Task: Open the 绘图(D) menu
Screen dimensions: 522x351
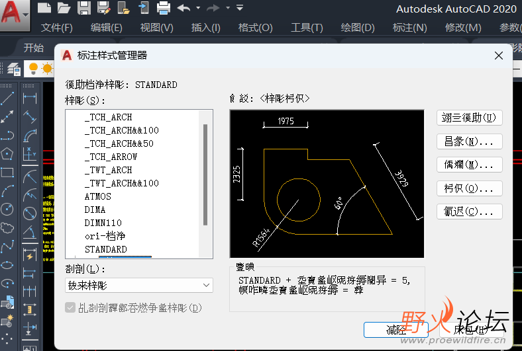Action: click(358, 28)
